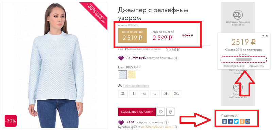Select size XS
This screenshot has height=130, width=272.
coord(123,94)
